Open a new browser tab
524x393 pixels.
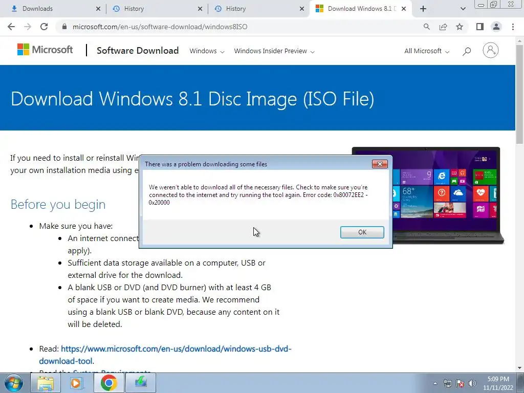click(x=423, y=9)
